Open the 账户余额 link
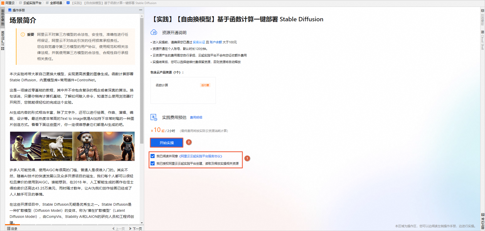Image resolution: width=485 pixels, height=231 pixels. 216,42
